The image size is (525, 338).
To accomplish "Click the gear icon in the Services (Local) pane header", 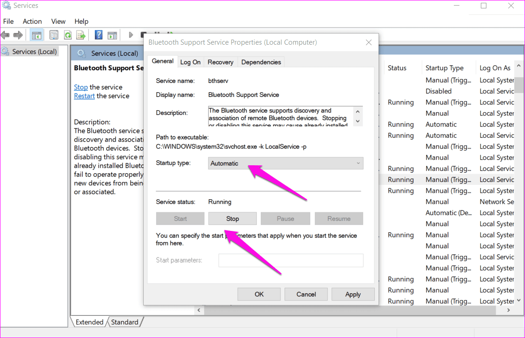I will click(81, 54).
